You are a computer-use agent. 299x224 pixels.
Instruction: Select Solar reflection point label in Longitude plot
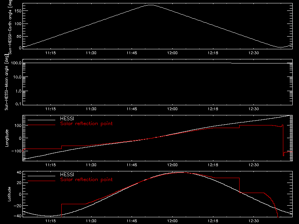pyautogui.click(x=86, y=124)
